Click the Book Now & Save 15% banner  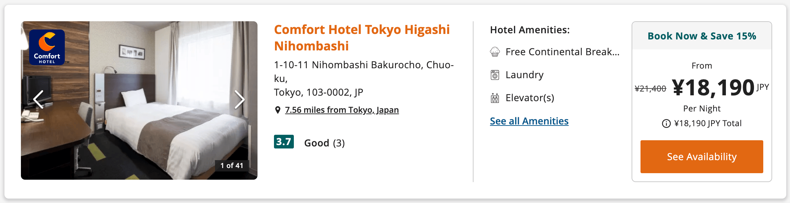(702, 36)
